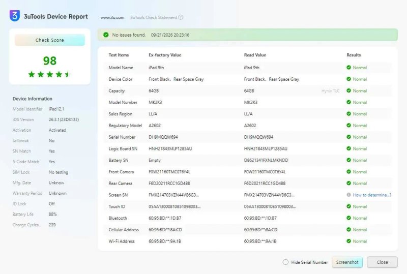This screenshot has width=407, height=274.
Task: Click the Sales Region row Normal check icon
Action: 348,114
